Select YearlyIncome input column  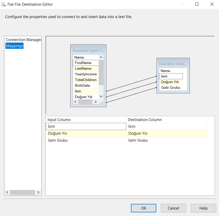coord(86,74)
